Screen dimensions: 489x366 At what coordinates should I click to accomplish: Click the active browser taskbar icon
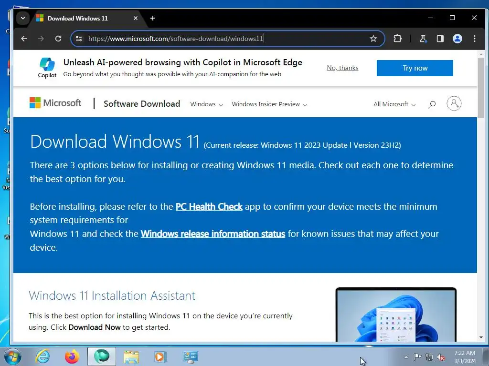(x=102, y=356)
